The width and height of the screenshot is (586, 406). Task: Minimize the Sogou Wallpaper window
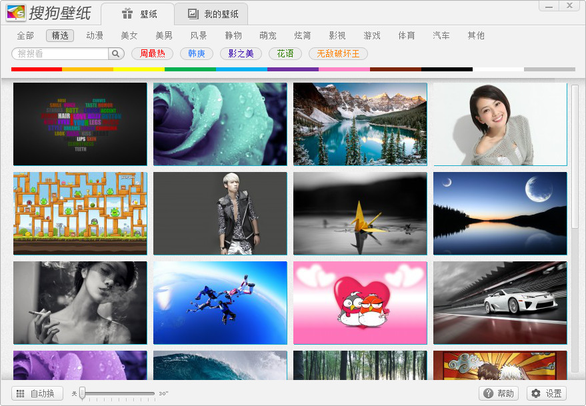[549, 6]
